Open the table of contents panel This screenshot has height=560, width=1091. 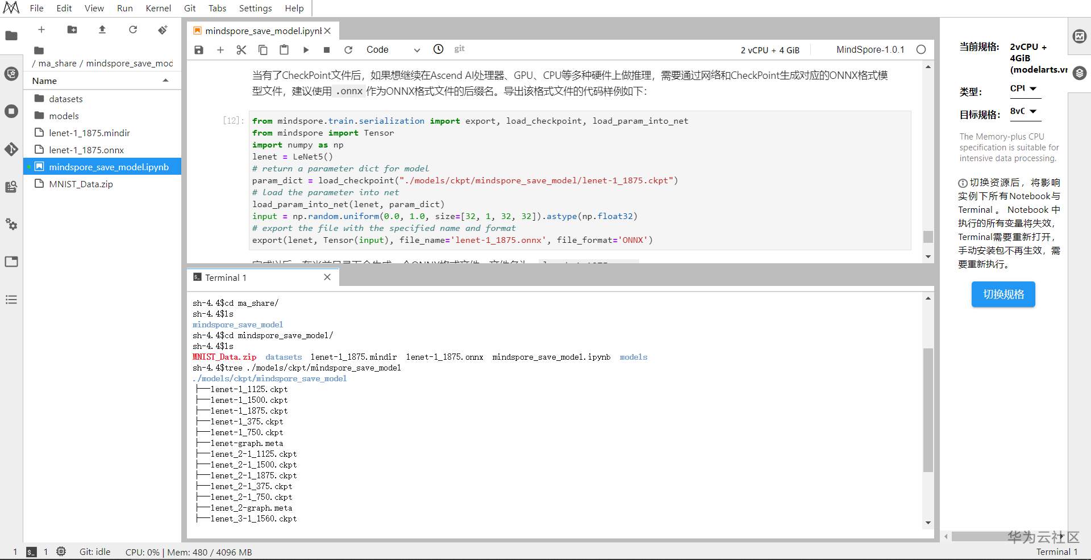coord(11,300)
